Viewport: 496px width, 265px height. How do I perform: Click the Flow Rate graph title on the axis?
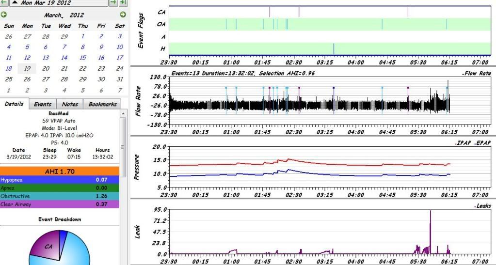pyautogui.click(x=138, y=101)
